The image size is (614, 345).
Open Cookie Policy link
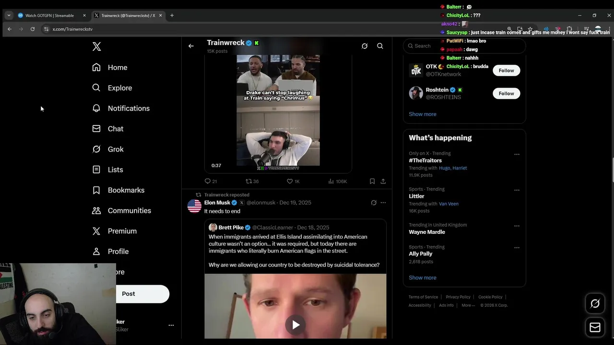coord(490,297)
